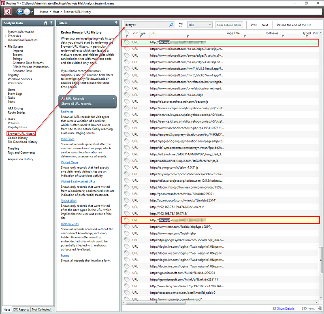Viewport: 324px width, 314px height.
Task: Tag the www.msn.com/?ocid=iehp row
Action: tap(127, 233)
